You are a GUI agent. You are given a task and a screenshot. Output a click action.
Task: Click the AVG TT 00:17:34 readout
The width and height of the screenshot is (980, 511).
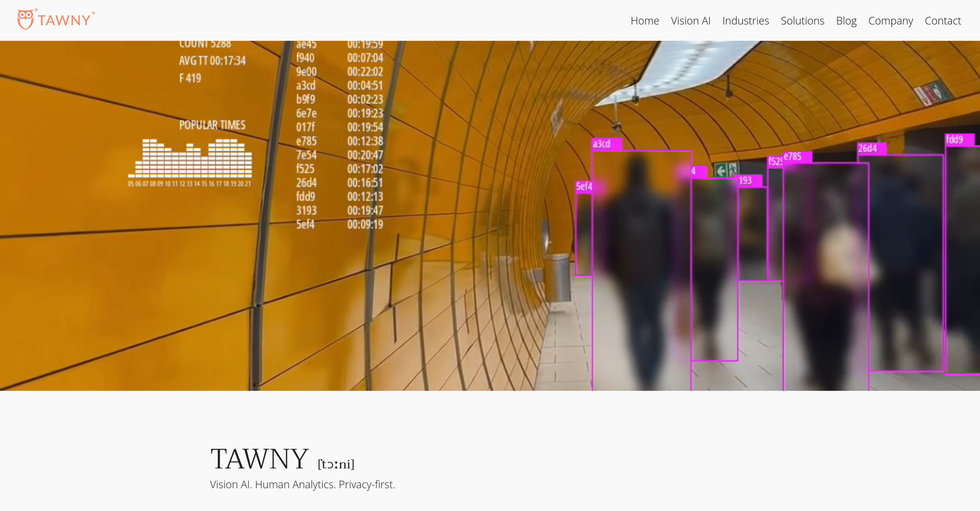(212, 60)
